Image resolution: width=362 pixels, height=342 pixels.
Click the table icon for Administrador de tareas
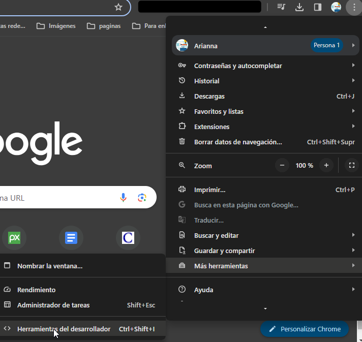(7, 304)
